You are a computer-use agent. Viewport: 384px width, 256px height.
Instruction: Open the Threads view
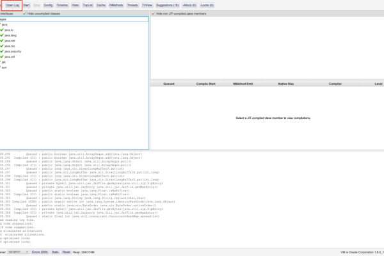click(x=132, y=5)
